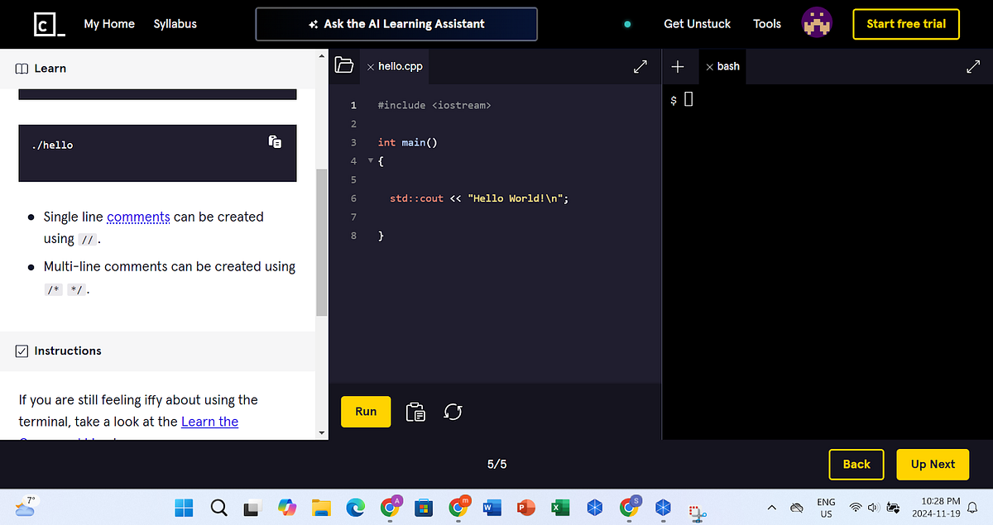This screenshot has height=525, width=993.
Task: Open the volume control in tray
Action: coord(874,507)
